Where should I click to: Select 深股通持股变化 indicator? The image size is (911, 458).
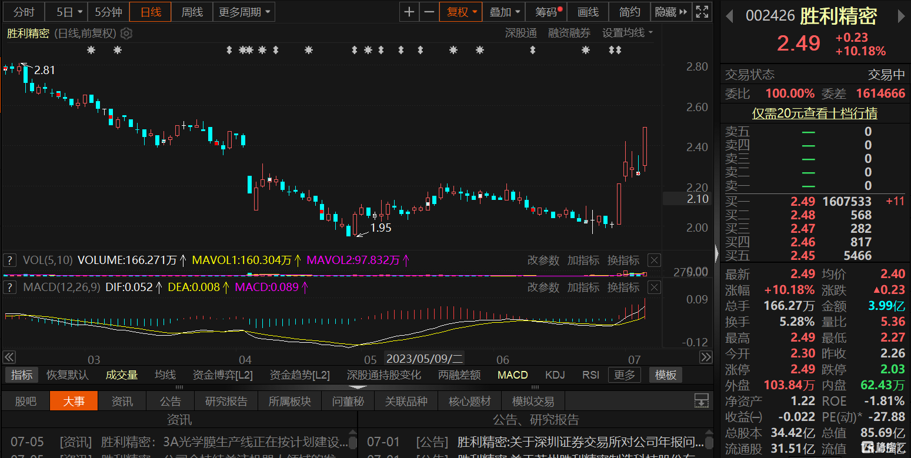point(384,375)
